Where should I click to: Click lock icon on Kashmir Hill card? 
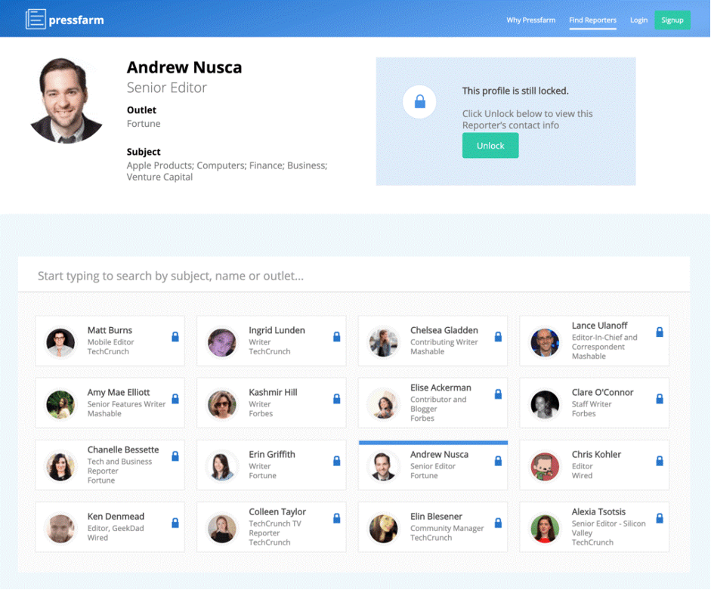(x=336, y=399)
